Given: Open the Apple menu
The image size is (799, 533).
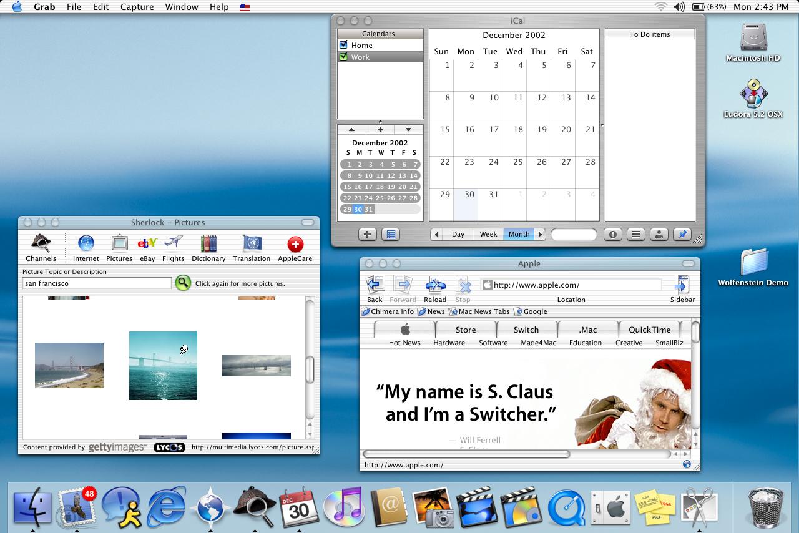Looking at the screenshot, I should pyautogui.click(x=17, y=7).
